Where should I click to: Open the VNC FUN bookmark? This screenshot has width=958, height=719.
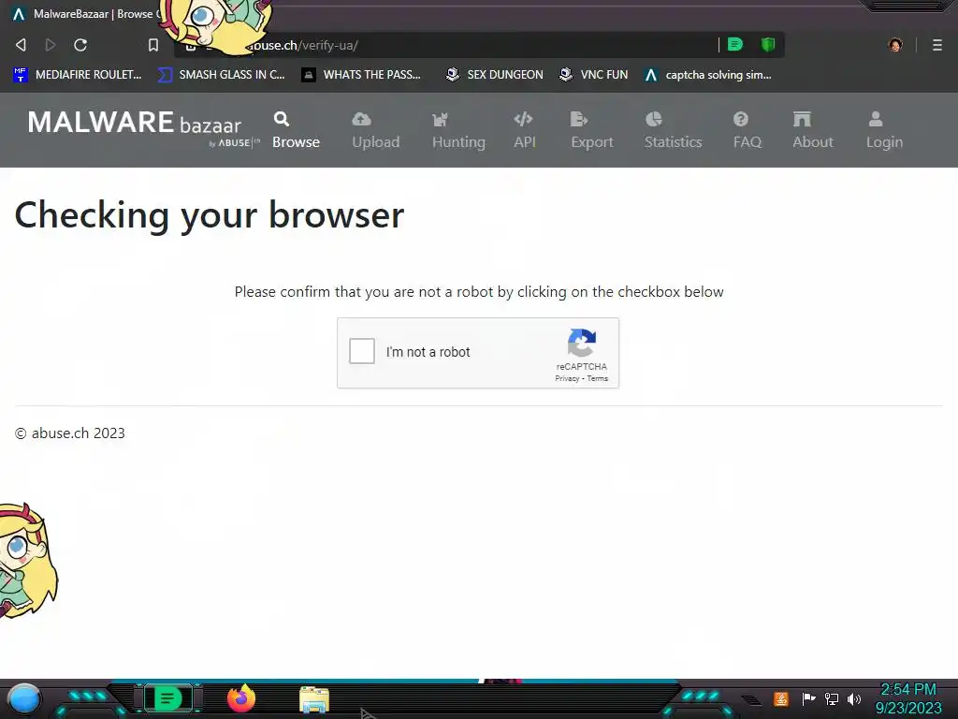(x=593, y=75)
